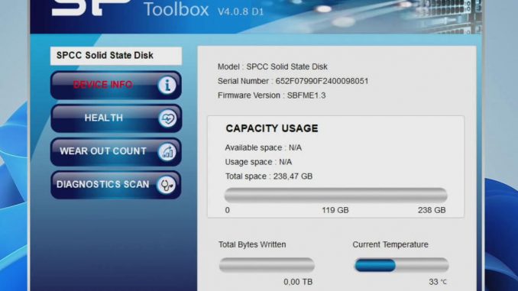Click the Available space N/A line
Viewport: 518px width, 291px height.
(x=264, y=147)
